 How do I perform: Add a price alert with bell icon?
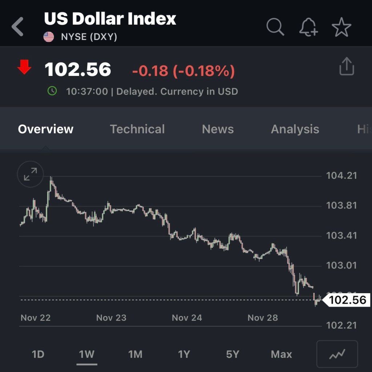point(308,27)
